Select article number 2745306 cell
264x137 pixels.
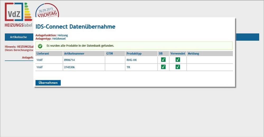(69, 67)
